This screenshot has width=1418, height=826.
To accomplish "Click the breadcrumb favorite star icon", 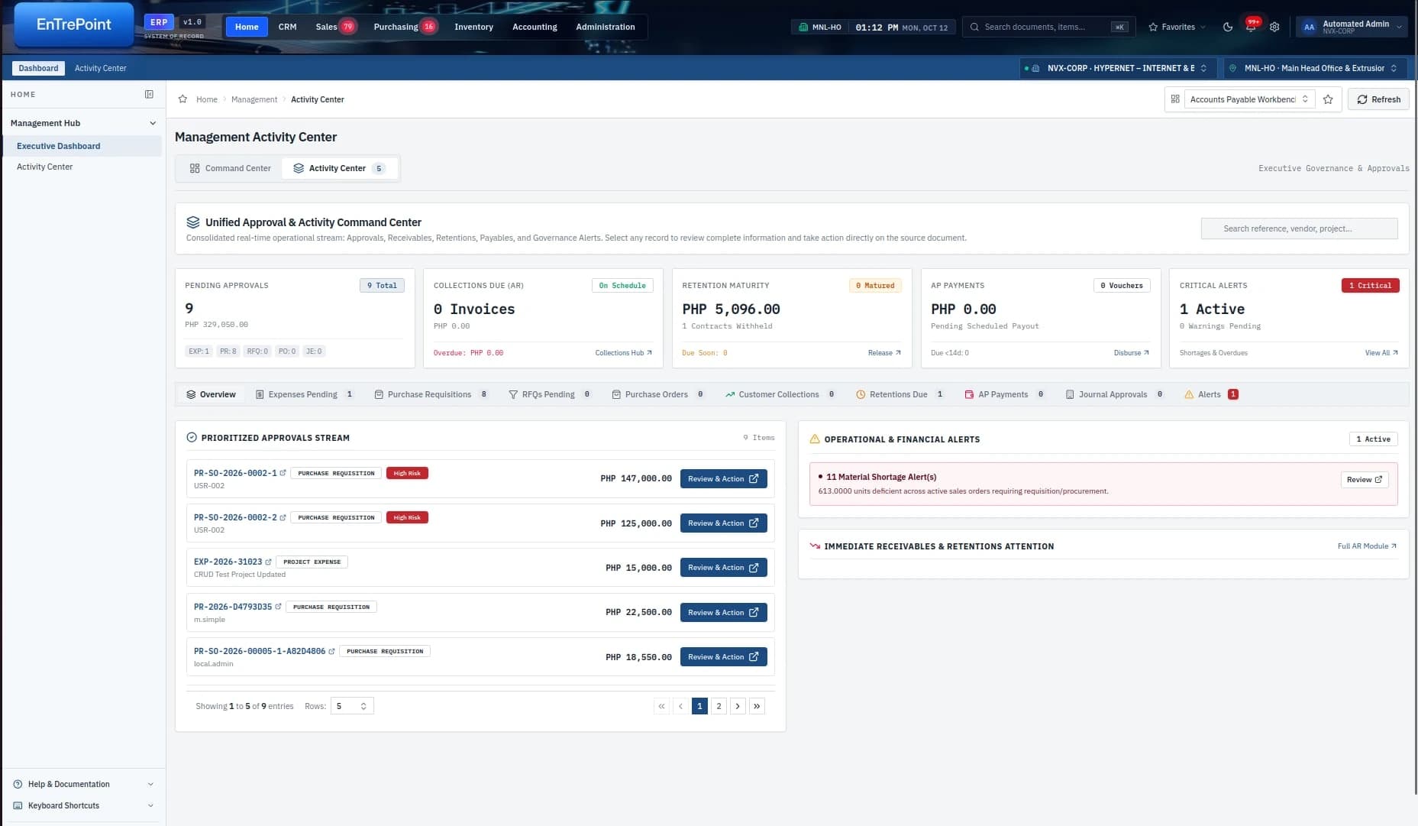I will point(182,99).
